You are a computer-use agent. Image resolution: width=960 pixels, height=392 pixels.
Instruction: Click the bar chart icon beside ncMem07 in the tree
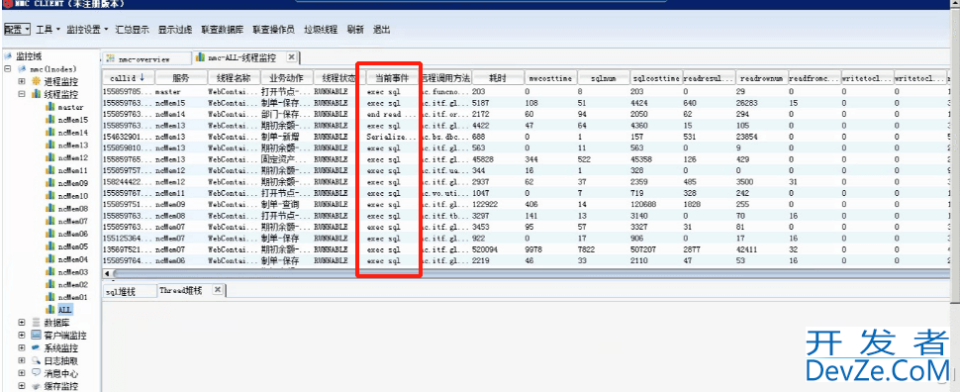(50, 221)
